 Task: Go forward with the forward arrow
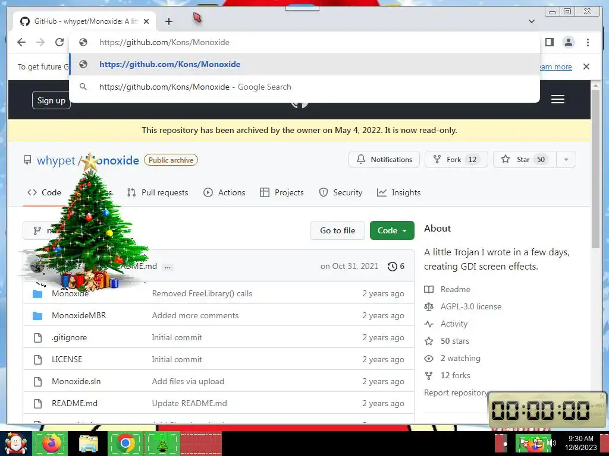pos(40,42)
